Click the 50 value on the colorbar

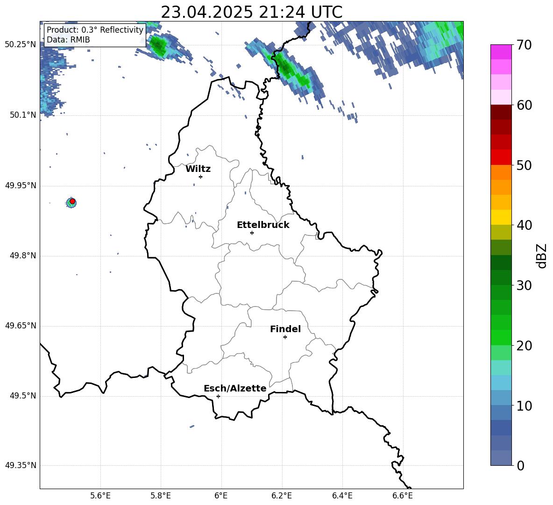coord(524,165)
